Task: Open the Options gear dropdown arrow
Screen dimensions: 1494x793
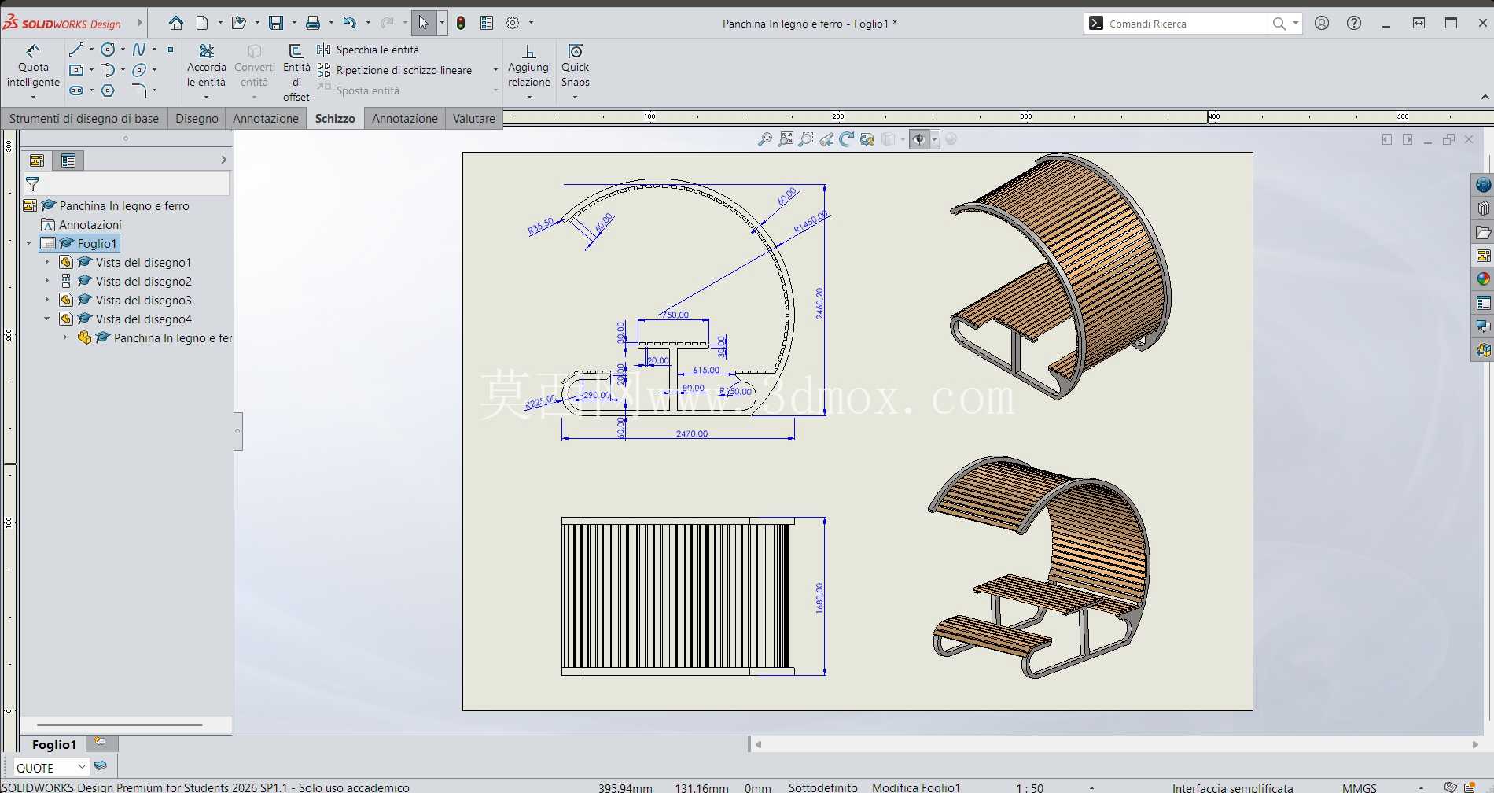Action: coord(531,23)
